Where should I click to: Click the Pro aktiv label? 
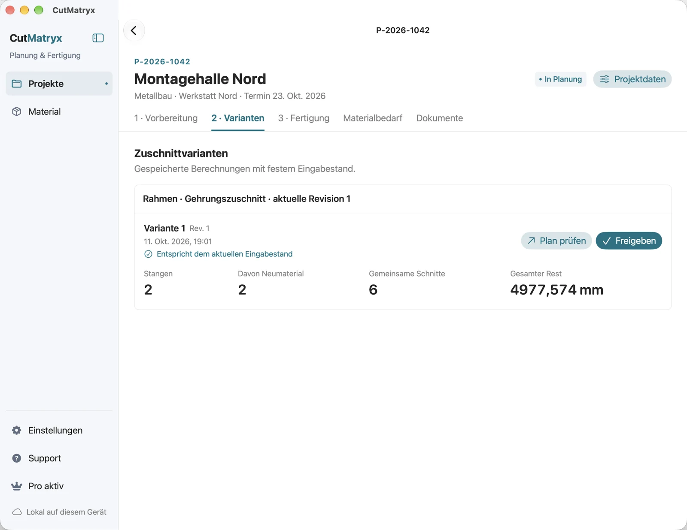46,486
